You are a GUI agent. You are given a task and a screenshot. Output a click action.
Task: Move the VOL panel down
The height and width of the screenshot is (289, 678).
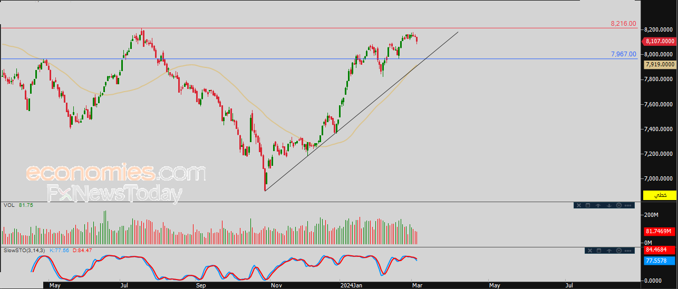click(x=609, y=205)
